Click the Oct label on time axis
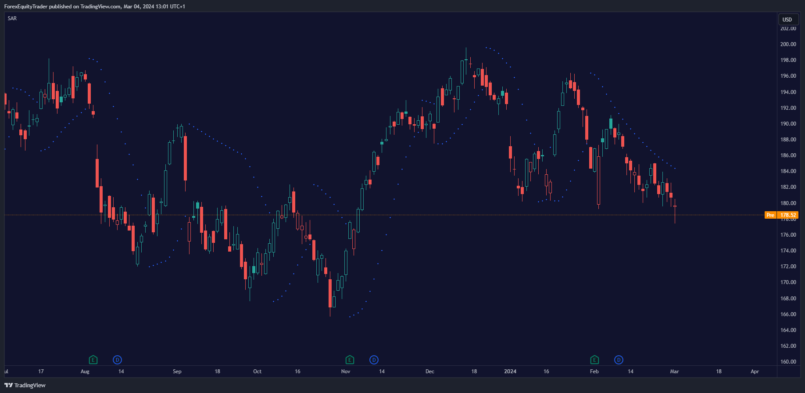This screenshot has width=805, height=393. [258, 371]
